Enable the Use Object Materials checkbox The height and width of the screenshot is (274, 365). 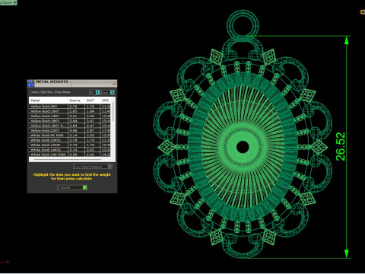109,167
